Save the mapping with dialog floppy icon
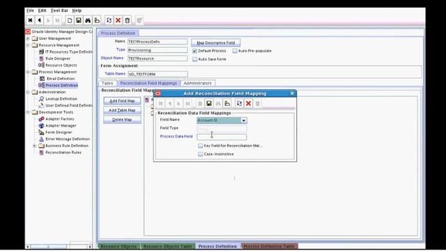 coord(209,103)
